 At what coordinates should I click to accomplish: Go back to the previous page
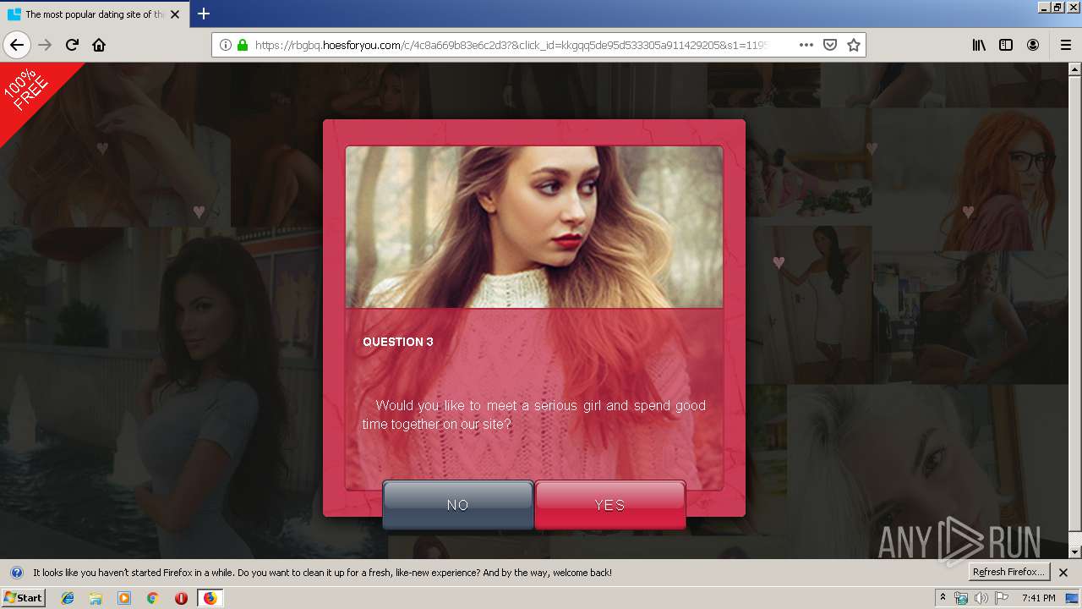(17, 45)
